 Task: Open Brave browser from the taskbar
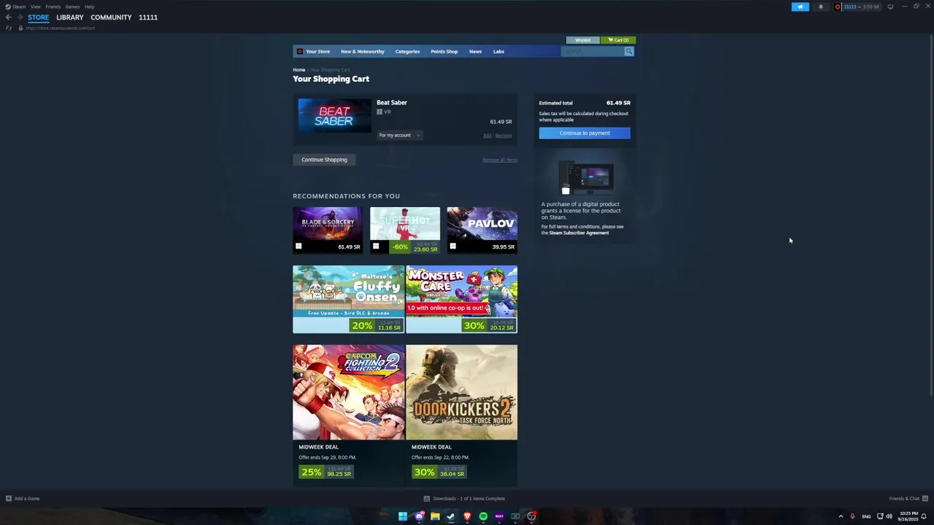[x=467, y=516]
